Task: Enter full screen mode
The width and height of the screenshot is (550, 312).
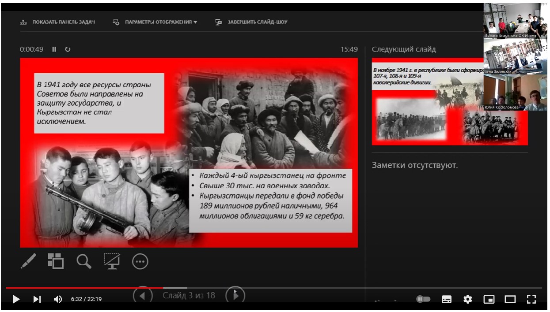Action: coord(531,300)
